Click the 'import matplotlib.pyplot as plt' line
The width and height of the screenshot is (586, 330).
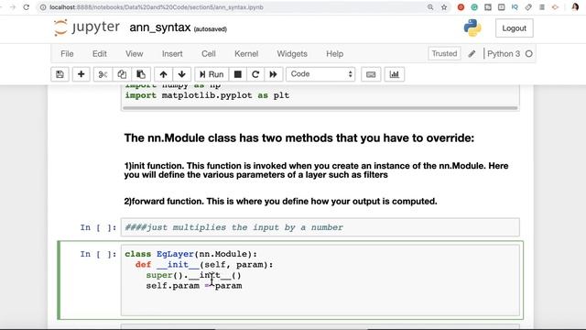click(x=207, y=95)
